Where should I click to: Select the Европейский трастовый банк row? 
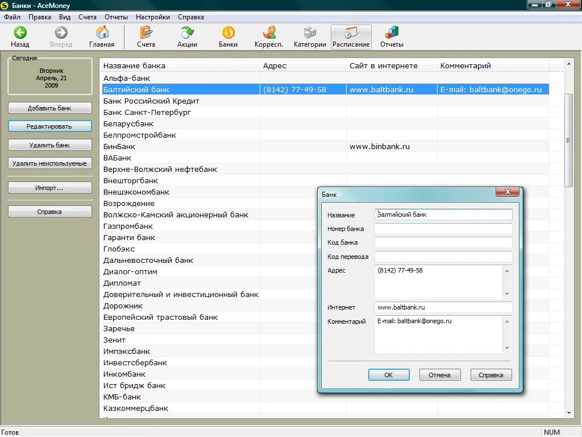pos(210,318)
